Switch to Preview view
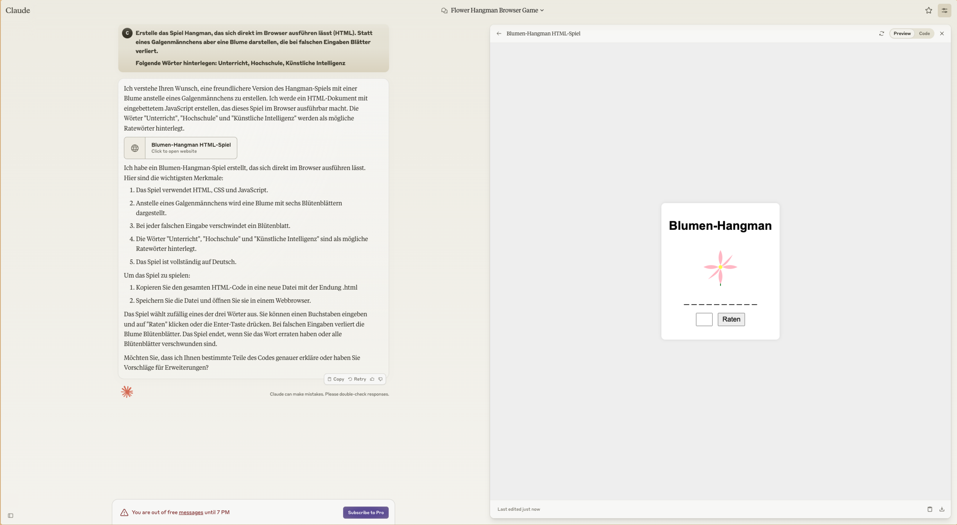The width and height of the screenshot is (957, 525). [x=902, y=33]
